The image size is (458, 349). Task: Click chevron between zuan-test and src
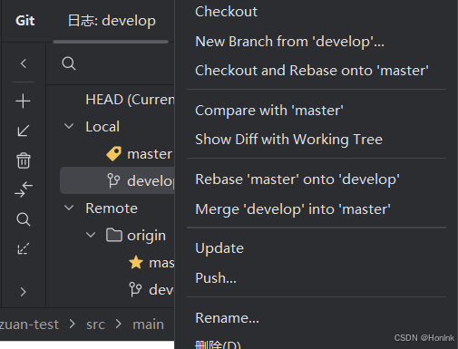[73, 324]
